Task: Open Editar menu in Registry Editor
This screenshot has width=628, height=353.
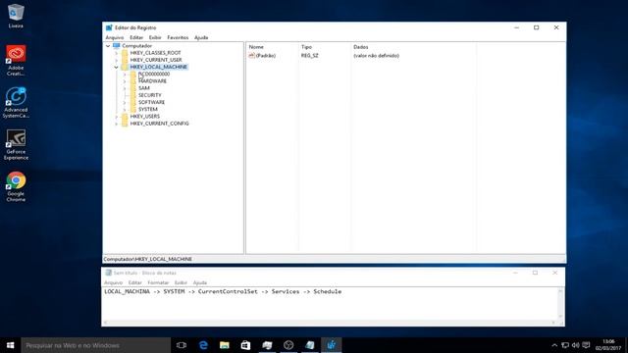Action: pyautogui.click(x=136, y=37)
